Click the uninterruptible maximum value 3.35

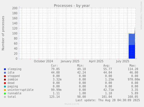pos(135,90)
